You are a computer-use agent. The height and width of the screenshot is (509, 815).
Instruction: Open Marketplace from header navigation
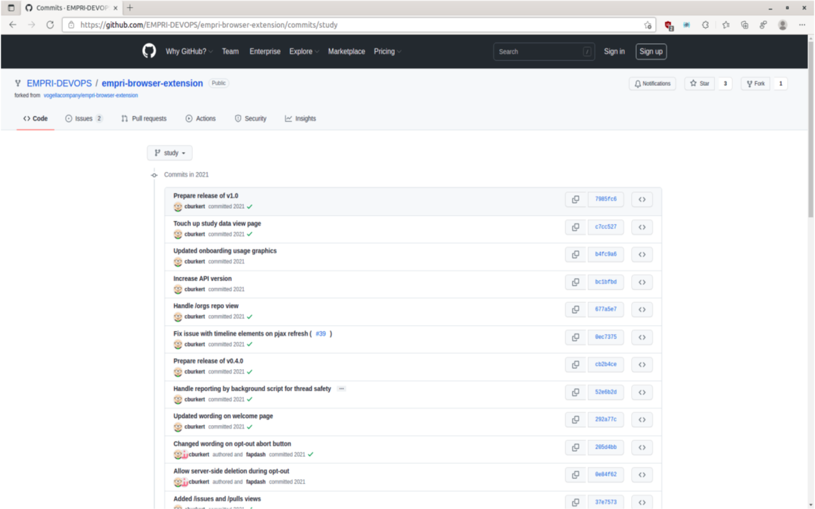(x=346, y=52)
